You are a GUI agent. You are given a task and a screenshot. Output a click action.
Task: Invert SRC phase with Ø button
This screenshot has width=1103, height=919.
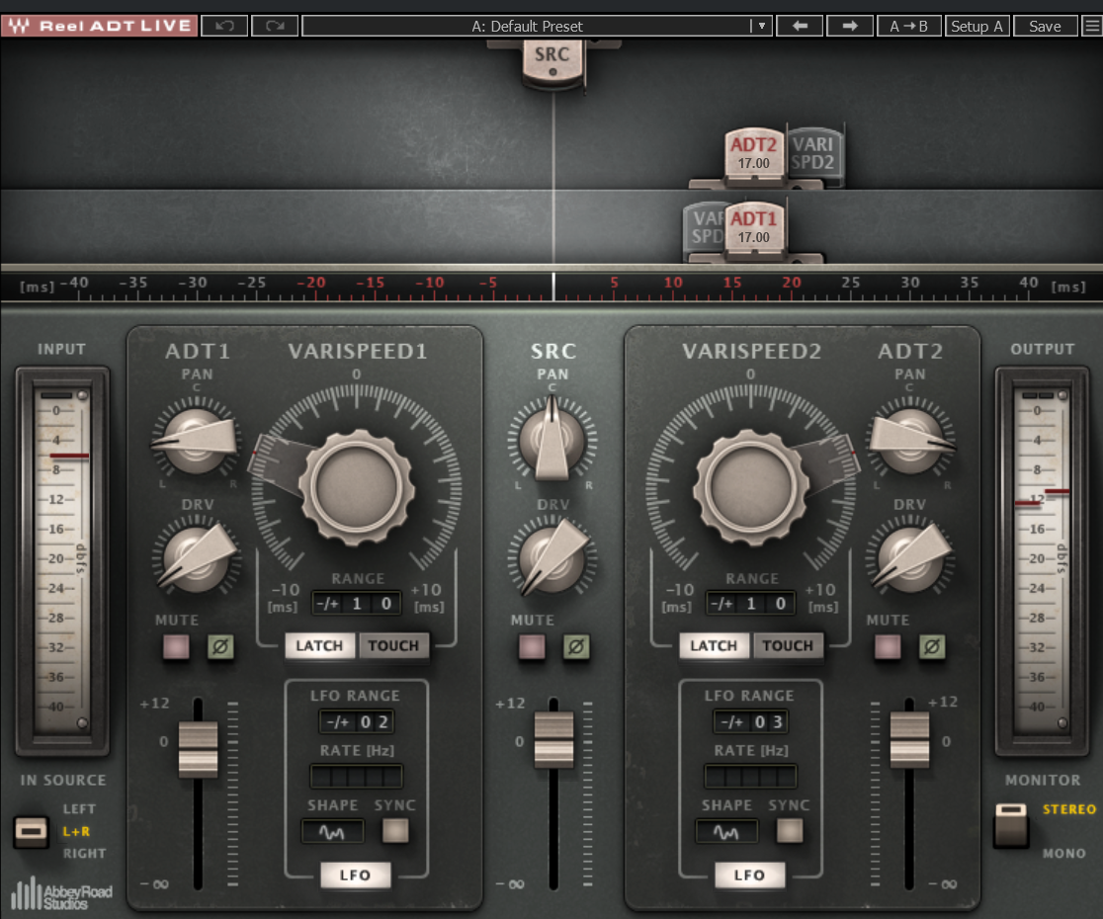(576, 646)
